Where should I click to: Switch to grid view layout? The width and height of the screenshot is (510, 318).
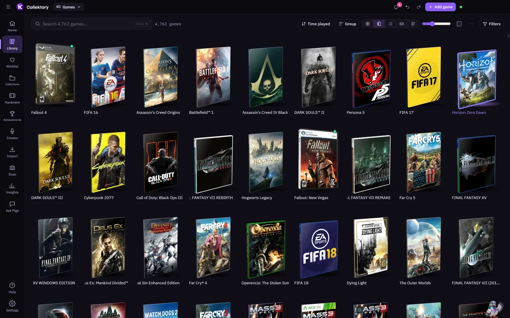368,24
